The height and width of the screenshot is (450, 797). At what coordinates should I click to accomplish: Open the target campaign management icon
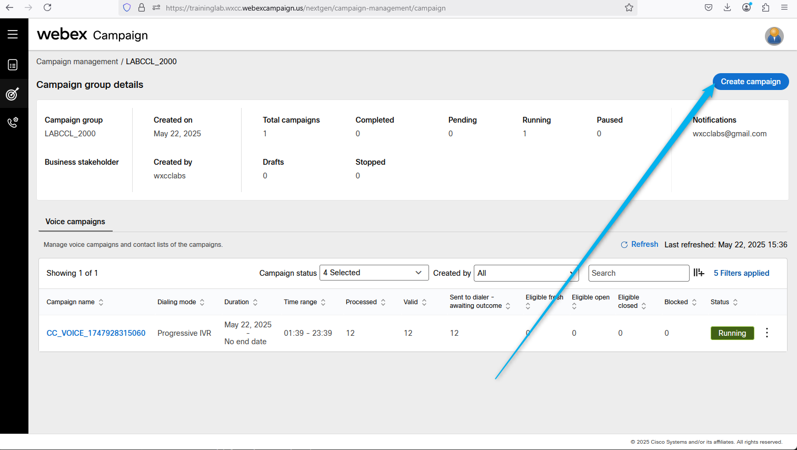pos(13,94)
